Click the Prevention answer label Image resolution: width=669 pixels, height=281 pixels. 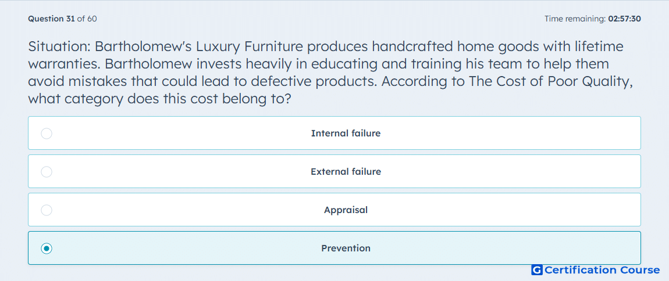point(346,248)
